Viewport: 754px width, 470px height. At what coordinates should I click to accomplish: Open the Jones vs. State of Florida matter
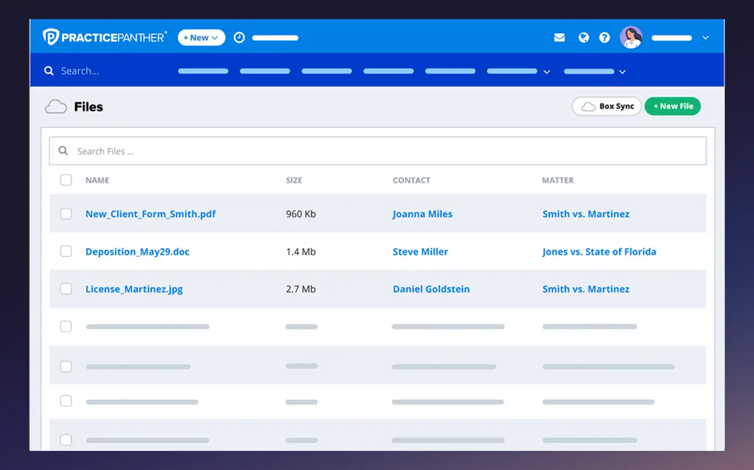click(599, 251)
